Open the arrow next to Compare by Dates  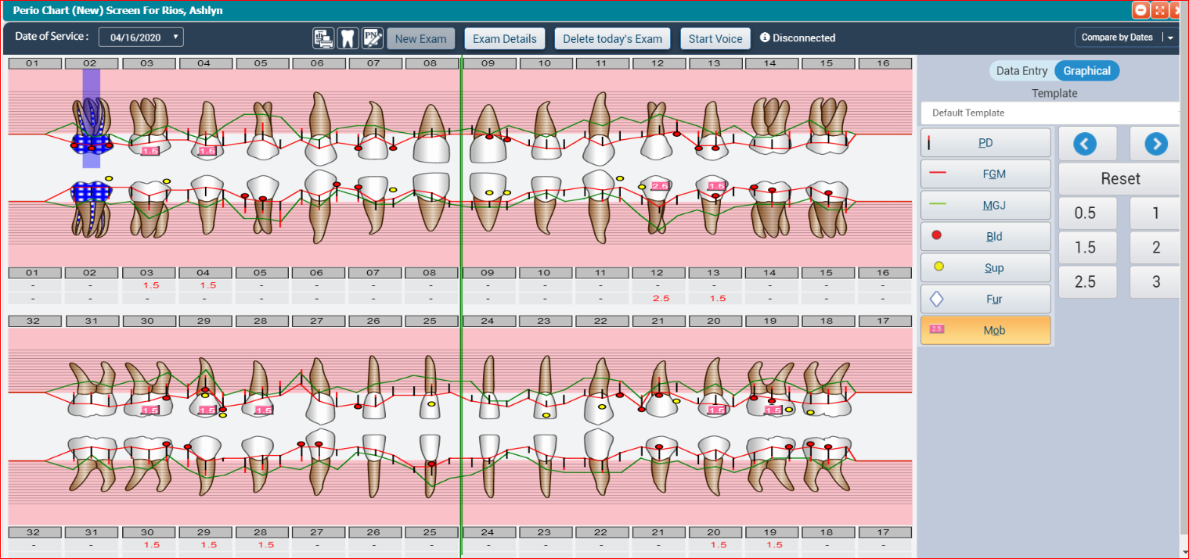[1170, 38]
